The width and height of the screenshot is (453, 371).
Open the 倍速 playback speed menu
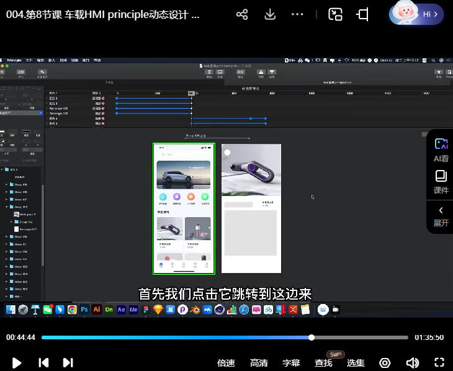(226, 363)
